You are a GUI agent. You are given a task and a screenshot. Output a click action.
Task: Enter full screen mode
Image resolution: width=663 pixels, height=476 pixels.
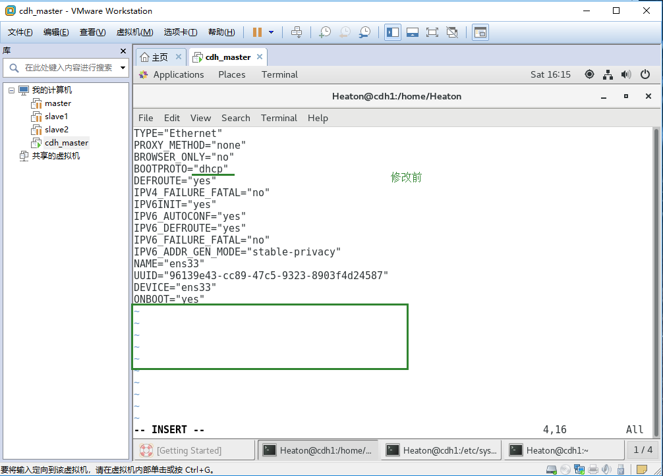432,32
